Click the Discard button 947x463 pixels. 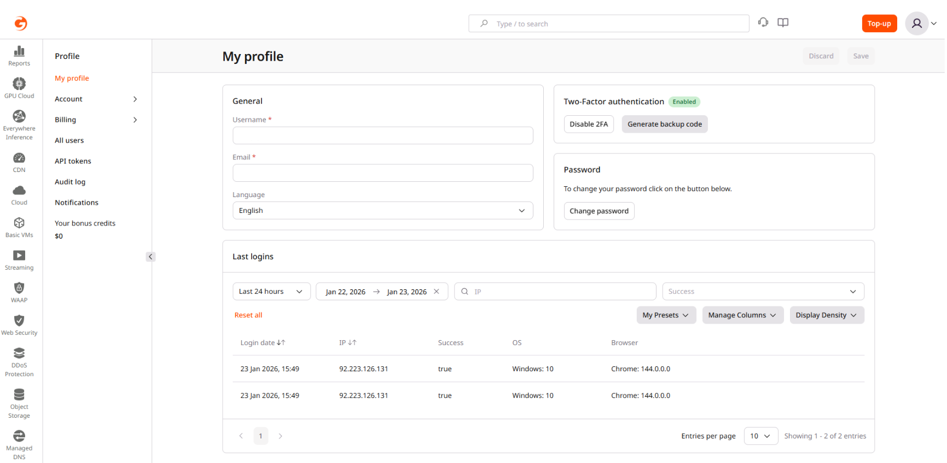click(x=821, y=56)
